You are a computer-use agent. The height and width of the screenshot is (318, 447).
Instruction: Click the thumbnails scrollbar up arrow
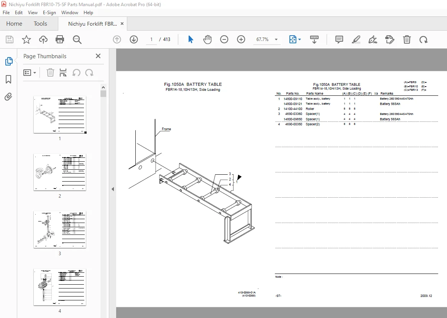point(103,87)
